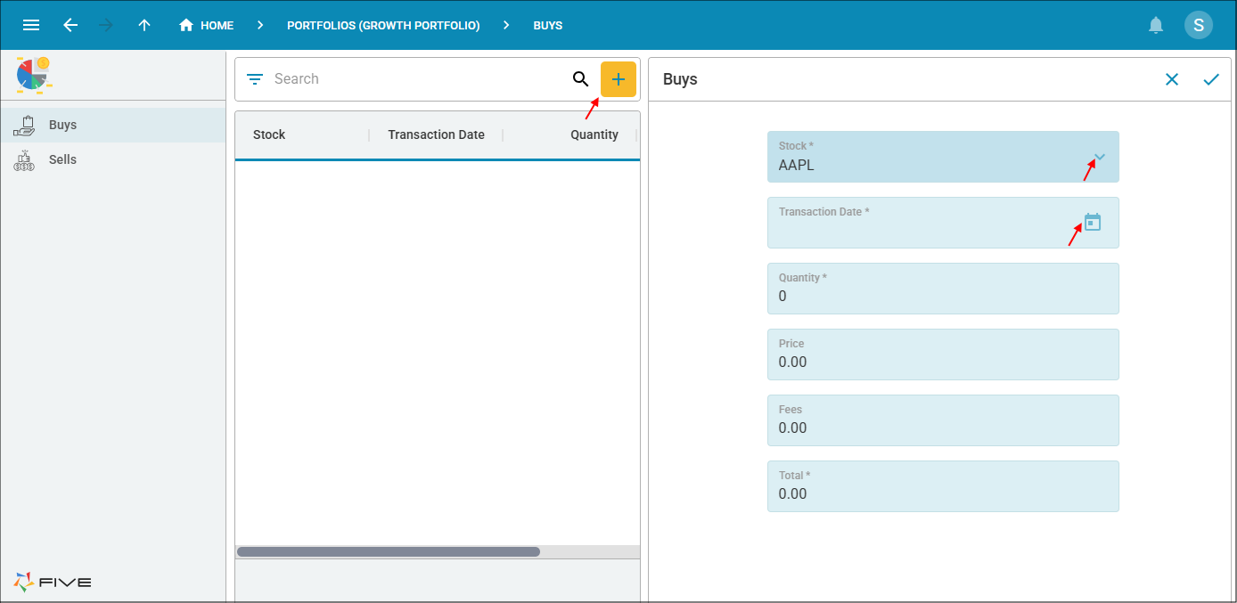
Task: Save the Buys form with checkmark
Action: [x=1210, y=79]
